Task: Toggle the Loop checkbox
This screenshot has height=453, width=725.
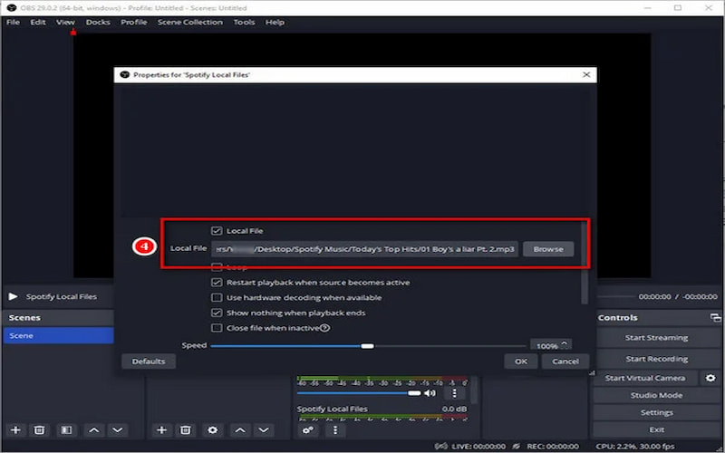Action: (x=217, y=267)
